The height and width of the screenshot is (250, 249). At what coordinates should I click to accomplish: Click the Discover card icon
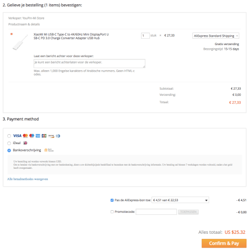(51, 136)
